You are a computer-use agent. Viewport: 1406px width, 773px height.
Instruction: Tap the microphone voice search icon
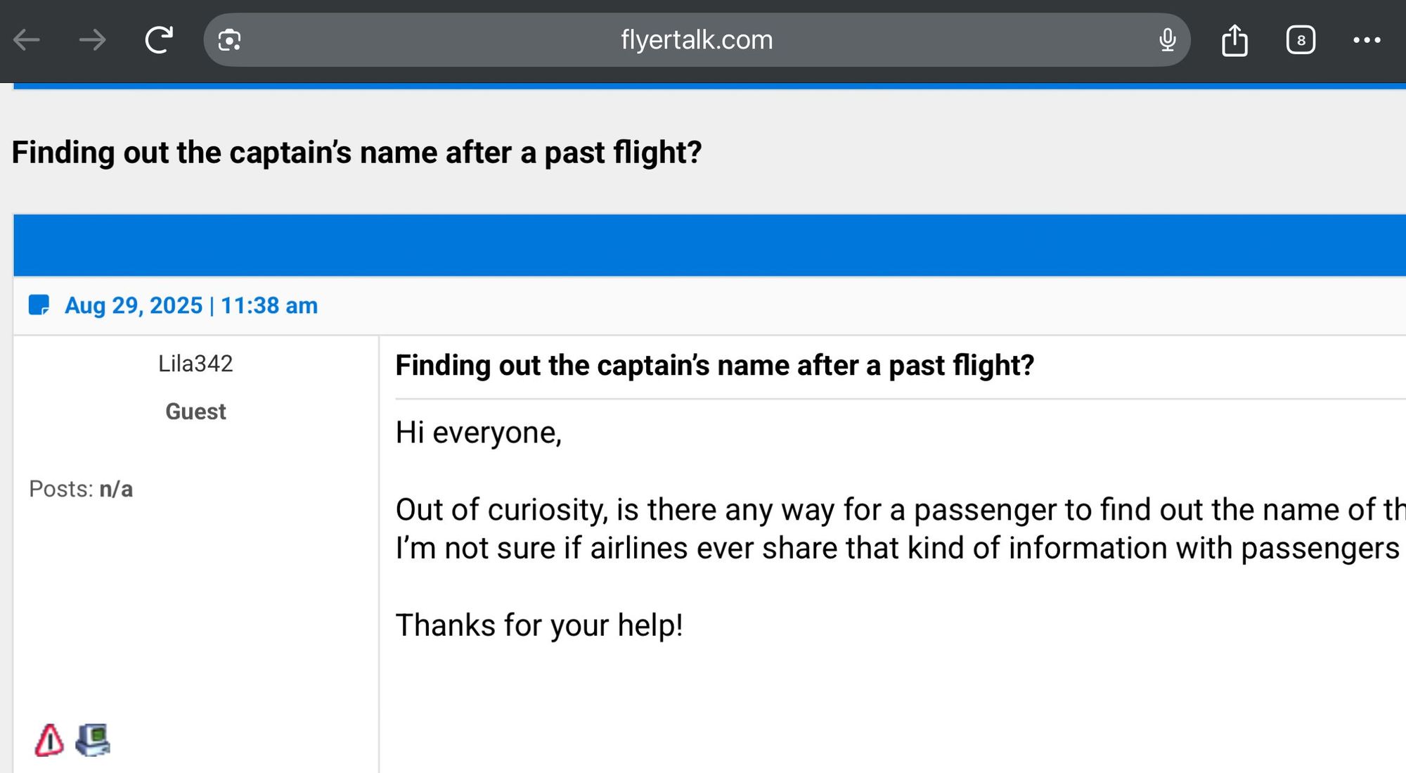tap(1167, 40)
